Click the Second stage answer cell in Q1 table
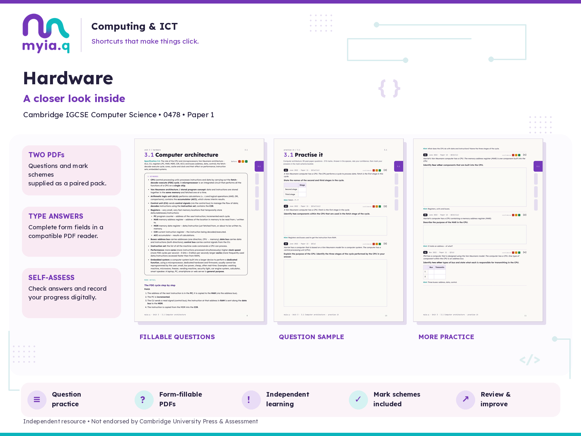The image size is (581, 436). tap(302, 190)
